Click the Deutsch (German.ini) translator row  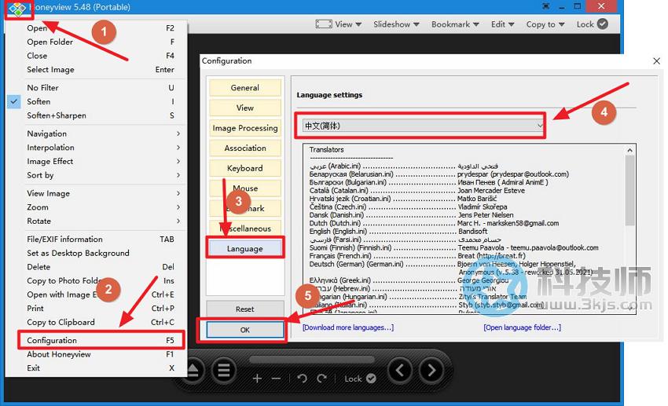click(x=442, y=264)
